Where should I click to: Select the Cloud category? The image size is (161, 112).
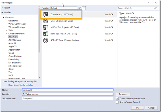point(11,53)
